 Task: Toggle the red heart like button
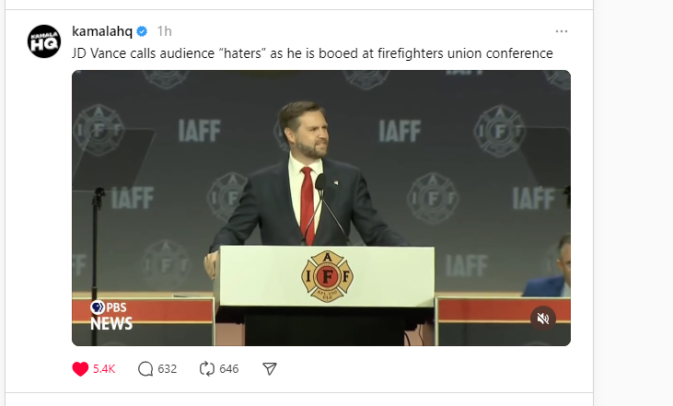[80, 368]
